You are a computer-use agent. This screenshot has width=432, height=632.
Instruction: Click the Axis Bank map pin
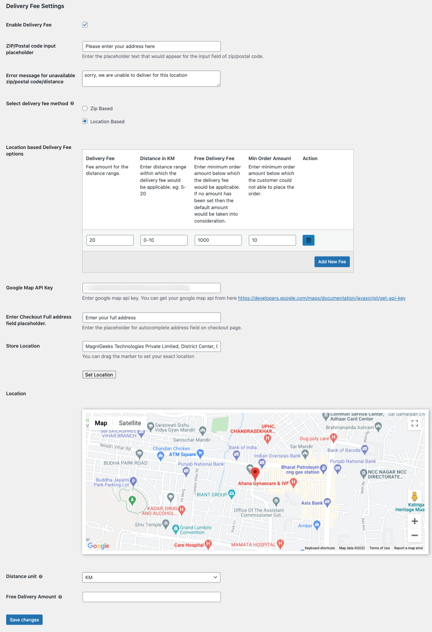coord(327,502)
